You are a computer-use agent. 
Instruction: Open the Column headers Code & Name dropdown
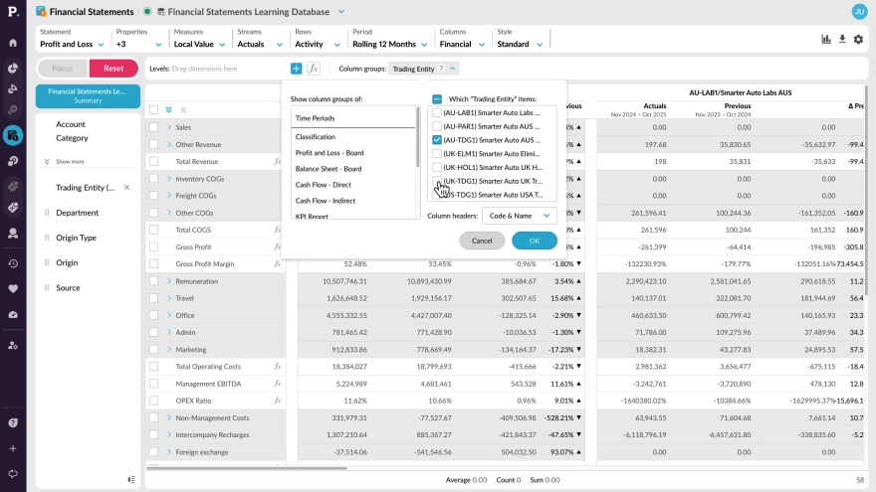coord(519,216)
